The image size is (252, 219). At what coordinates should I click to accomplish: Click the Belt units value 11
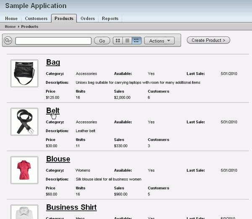78,146
